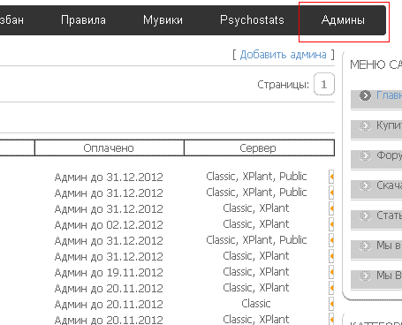Click the Оплачено column header
Viewport: 402px width, 325px height.
click(x=109, y=147)
